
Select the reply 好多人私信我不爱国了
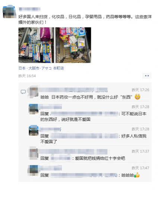[94, 139]
